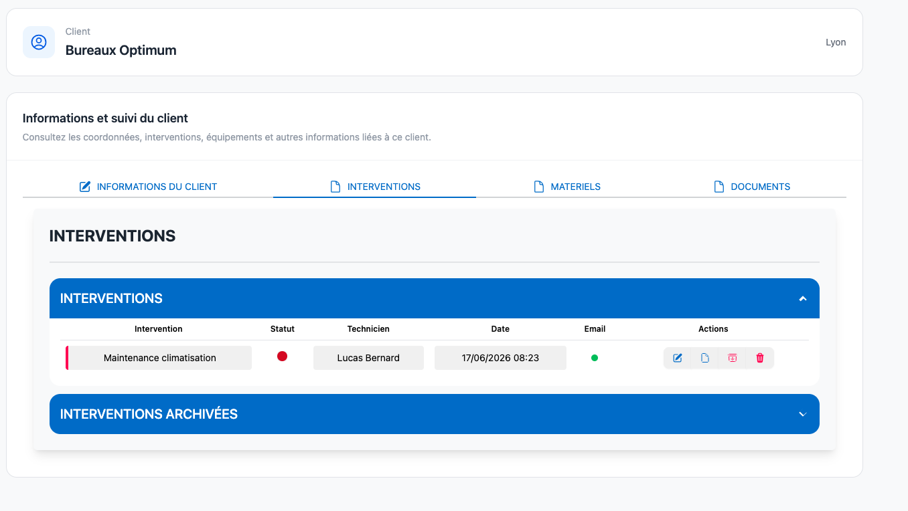Switch to the Materiels tab
Screen dimensions: 908x511
coord(566,187)
